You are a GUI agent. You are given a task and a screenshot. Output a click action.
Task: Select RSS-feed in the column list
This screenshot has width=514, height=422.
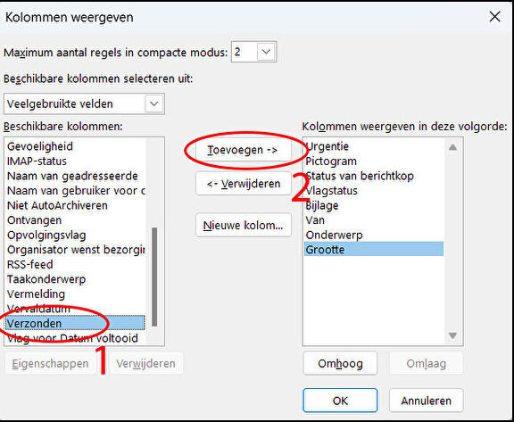coord(75,264)
